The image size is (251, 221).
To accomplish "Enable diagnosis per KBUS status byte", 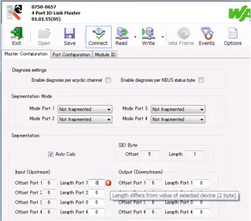I will coord(201,80).
